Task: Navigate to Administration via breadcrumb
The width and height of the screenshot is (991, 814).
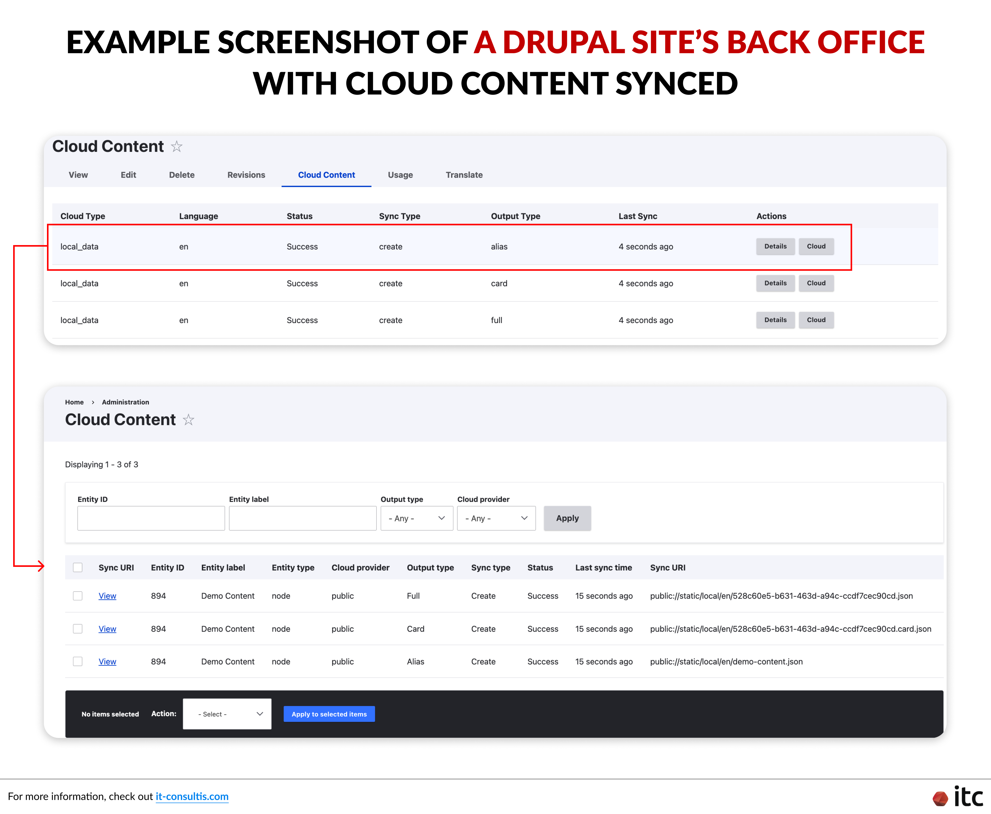Action: 125,402
